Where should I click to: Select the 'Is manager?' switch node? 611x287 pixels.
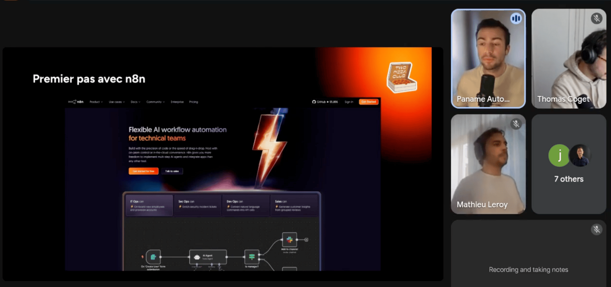coord(252,257)
